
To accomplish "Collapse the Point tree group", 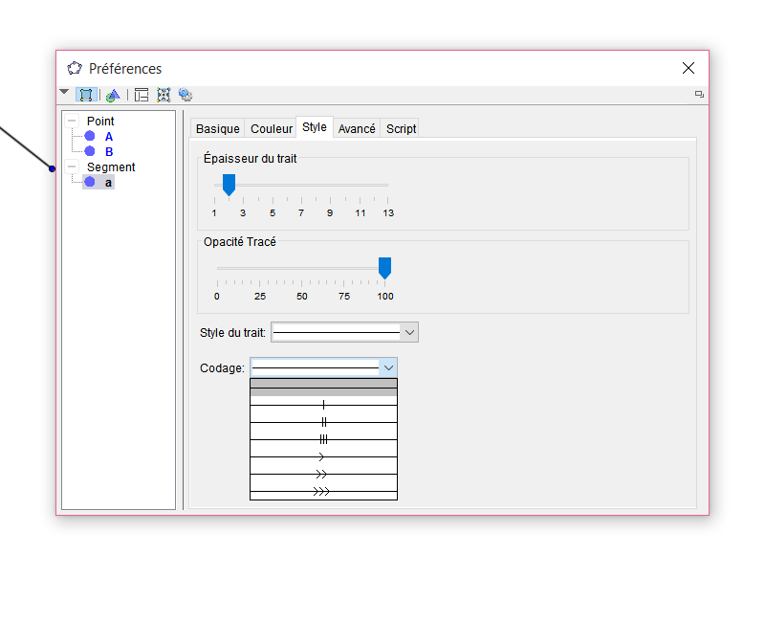I will click(x=72, y=122).
